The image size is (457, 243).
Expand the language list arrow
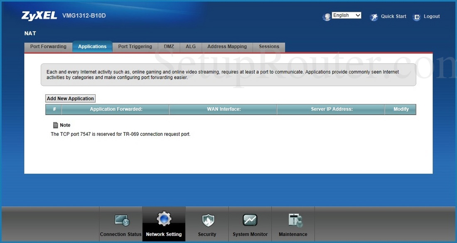358,15
